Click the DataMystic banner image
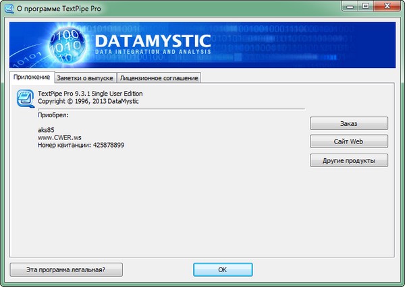The width and height of the screenshot is (405, 287). 202,45
